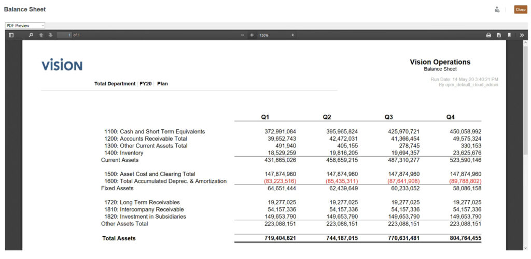Open the find-in-document search
This screenshot has width=531, height=259.
tap(31, 35)
